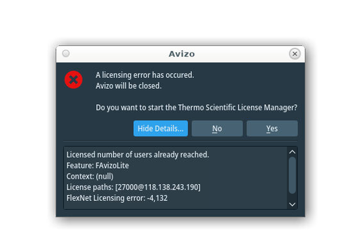
Task: Click the 'FlexNet Licensing error: -4,132' line
Action: pyautogui.click(x=117, y=198)
